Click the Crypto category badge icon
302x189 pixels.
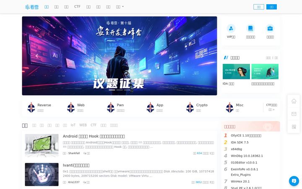click(x=190, y=108)
